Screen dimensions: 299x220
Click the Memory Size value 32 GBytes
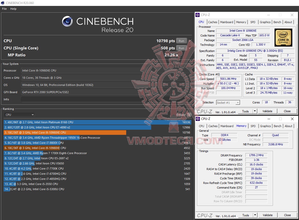[x=224, y=140]
